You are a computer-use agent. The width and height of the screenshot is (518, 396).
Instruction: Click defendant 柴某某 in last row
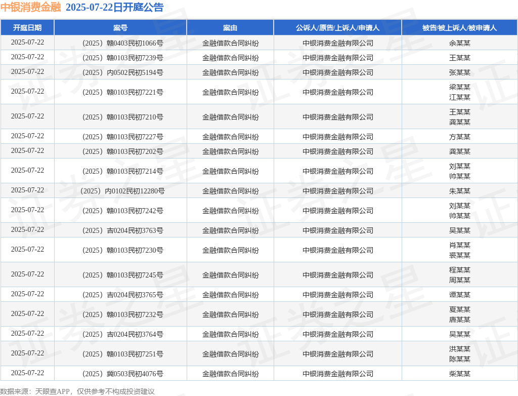[459, 374]
